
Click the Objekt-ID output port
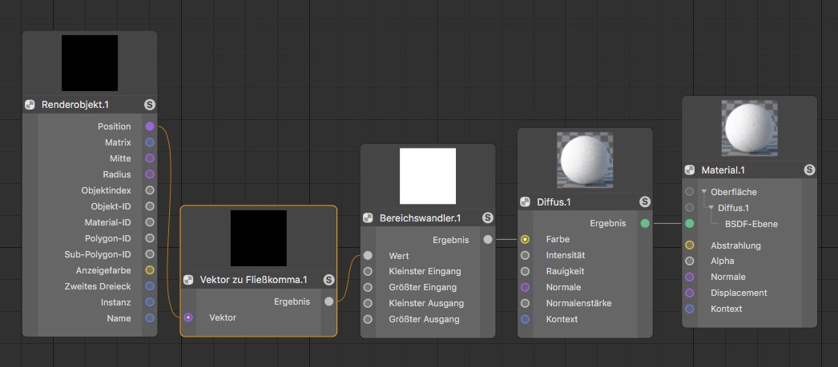150,206
